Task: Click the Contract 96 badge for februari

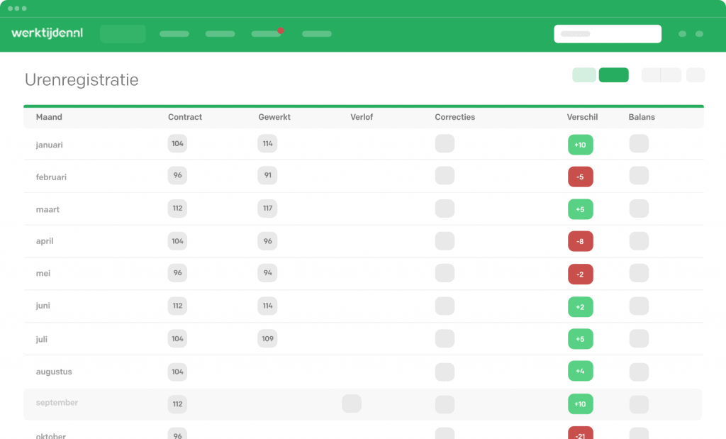Action: (x=177, y=176)
